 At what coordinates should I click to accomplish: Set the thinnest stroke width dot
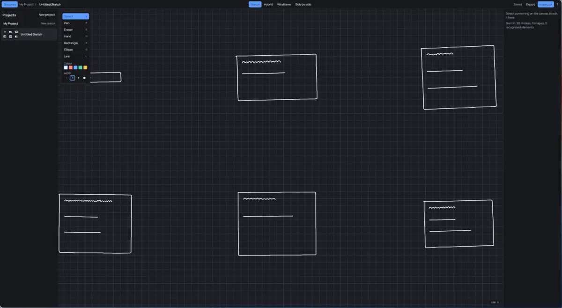[66, 78]
